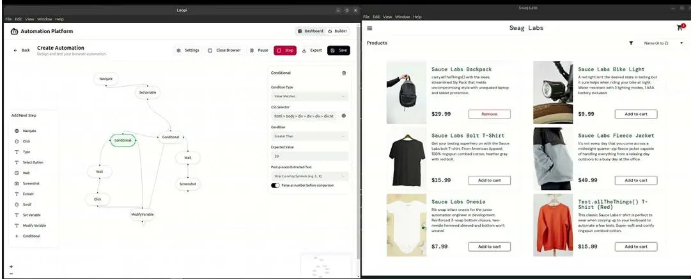Select the Navigate node on the canvas
The width and height of the screenshot is (691, 279).
(106, 78)
